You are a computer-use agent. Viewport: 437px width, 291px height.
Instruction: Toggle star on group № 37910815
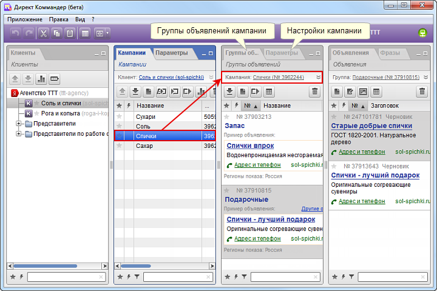[x=226, y=190]
